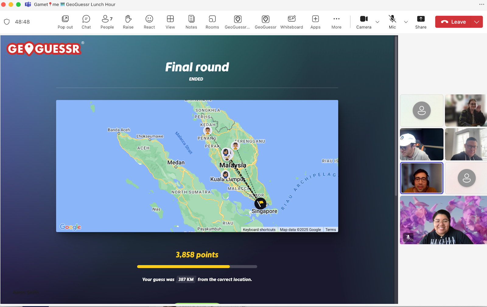Click muted mic icon on purple flower video
The image size is (487, 307).
pos(408,237)
